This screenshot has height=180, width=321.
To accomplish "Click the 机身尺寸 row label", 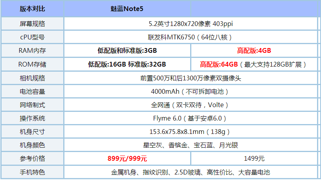I will [x=32, y=132].
